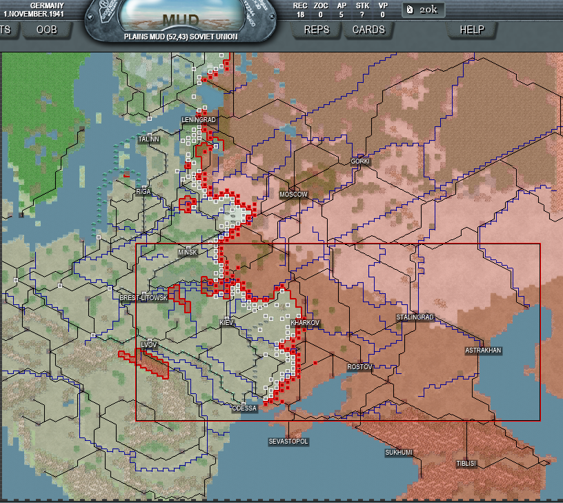Click the Gorki city label
Screen dimensions: 563x503
360,161
